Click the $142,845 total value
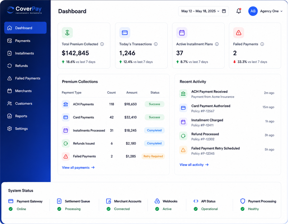Screen dimensions: 288x224 coord(75,53)
